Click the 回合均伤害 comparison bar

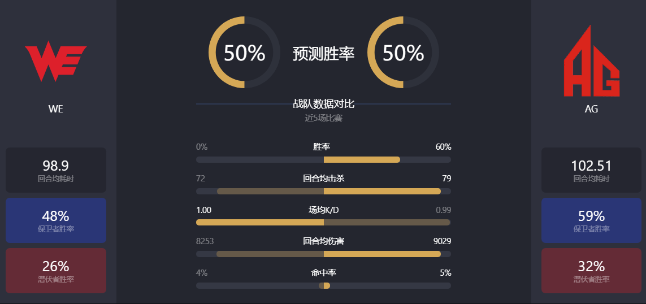point(323,254)
